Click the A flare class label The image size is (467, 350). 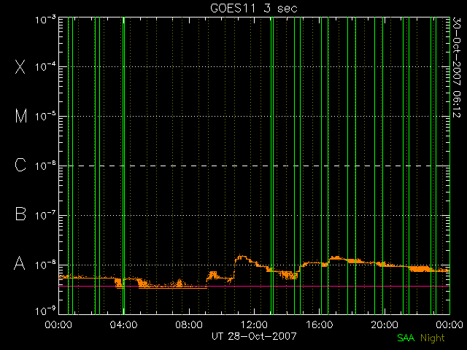20,263
